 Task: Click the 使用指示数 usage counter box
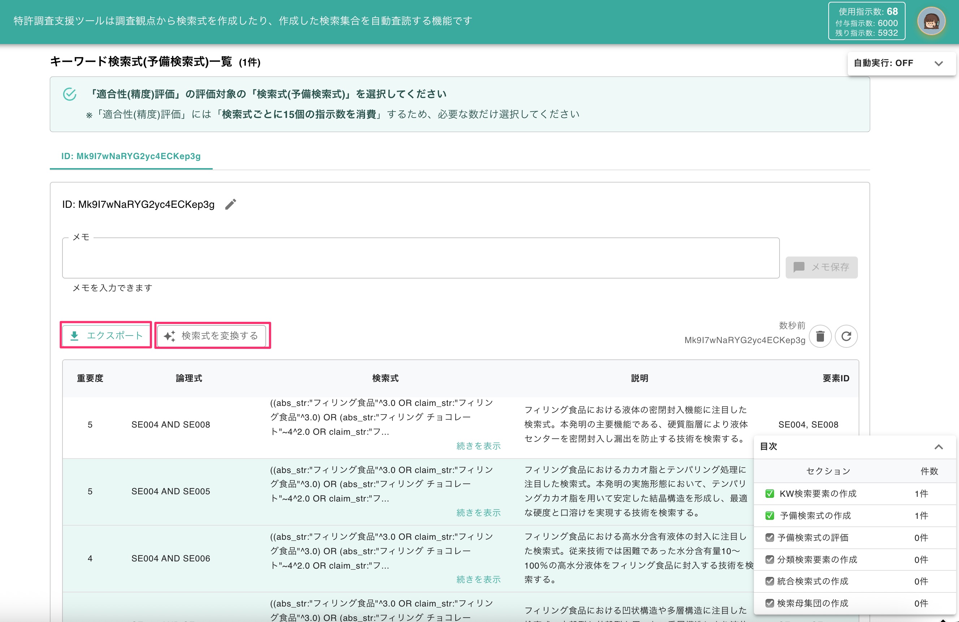(867, 21)
